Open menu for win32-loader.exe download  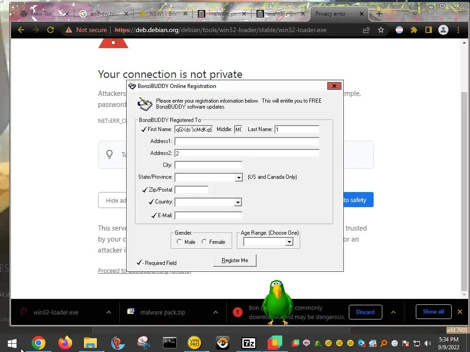pyautogui.click(x=108, y=312)
